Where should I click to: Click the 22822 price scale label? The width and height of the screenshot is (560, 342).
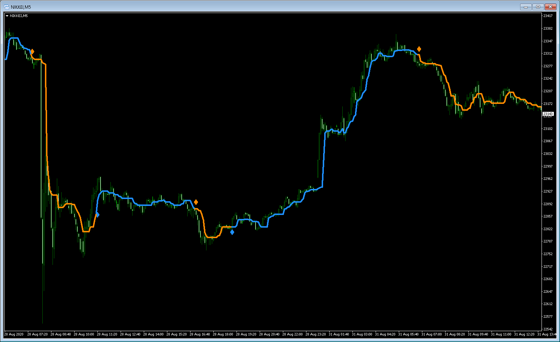[x=548, y=229]
